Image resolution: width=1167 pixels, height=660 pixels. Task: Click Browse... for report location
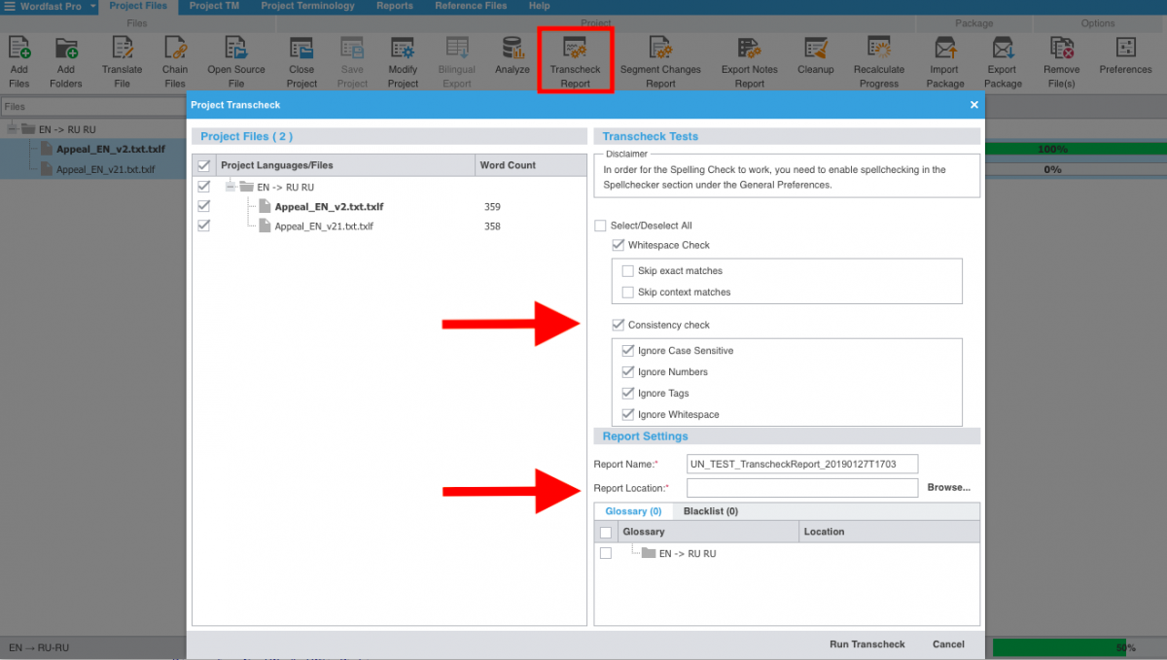pyautogui.click(x=948, y=488)
